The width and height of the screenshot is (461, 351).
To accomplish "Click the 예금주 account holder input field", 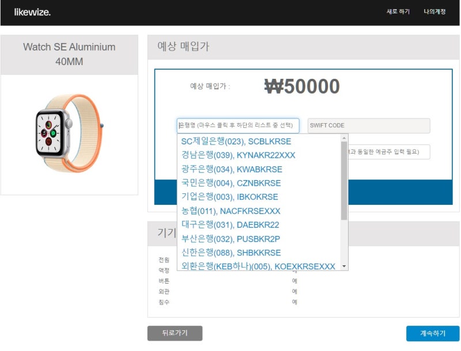I will pos(389,152).
